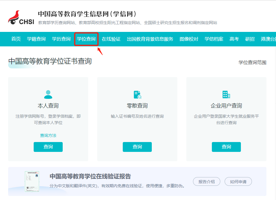Open 在线验证 in the nav bar

point(111,39)
